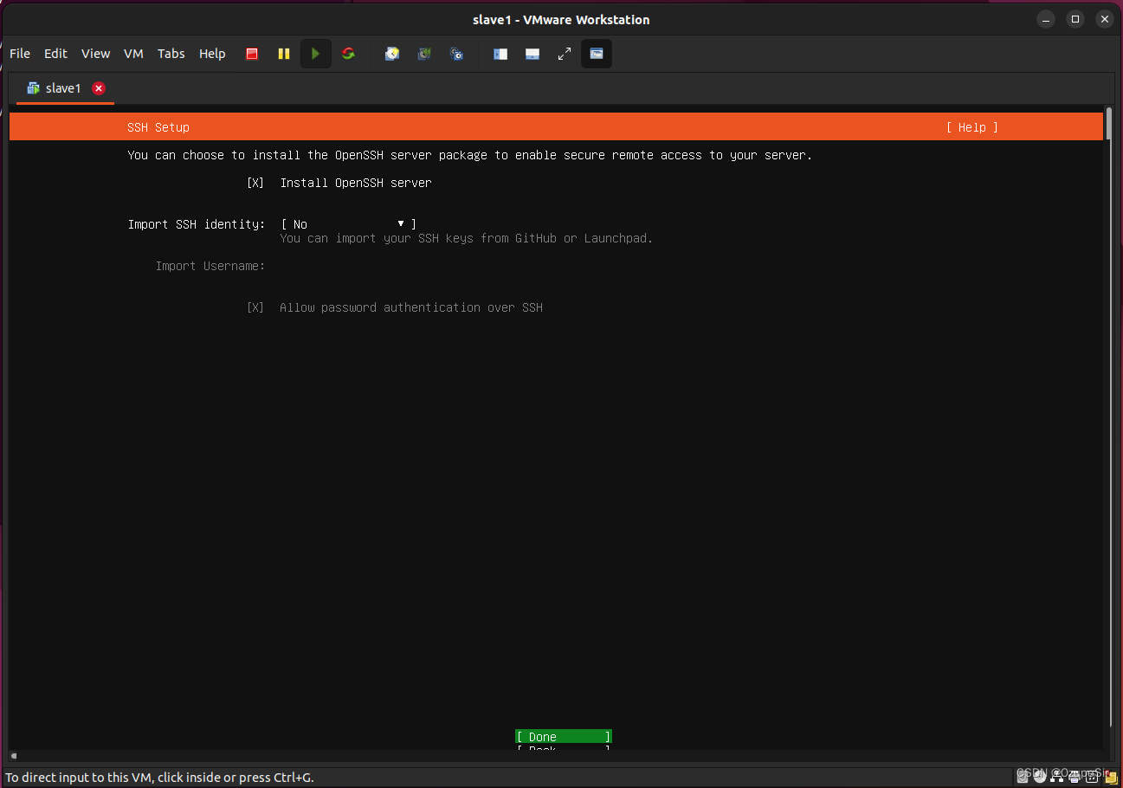Image resolution: width=1123 pixels, height=788 pixels.
Task: Revert to snapshot using the toolbar icon
Action: point(424,54)
